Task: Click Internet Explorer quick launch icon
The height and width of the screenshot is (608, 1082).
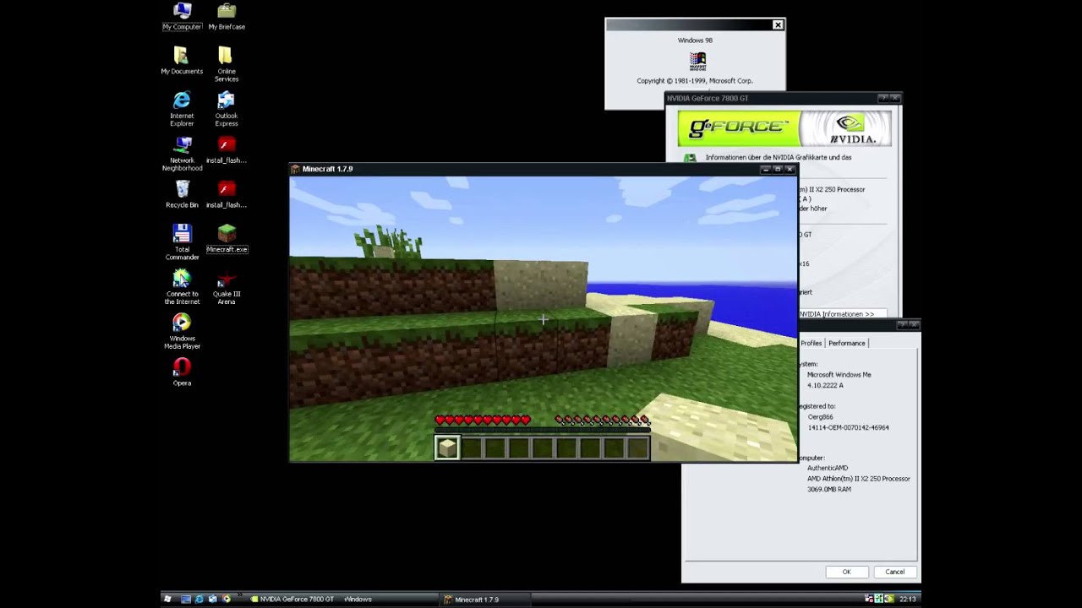Action: click(x=199, y=599)
